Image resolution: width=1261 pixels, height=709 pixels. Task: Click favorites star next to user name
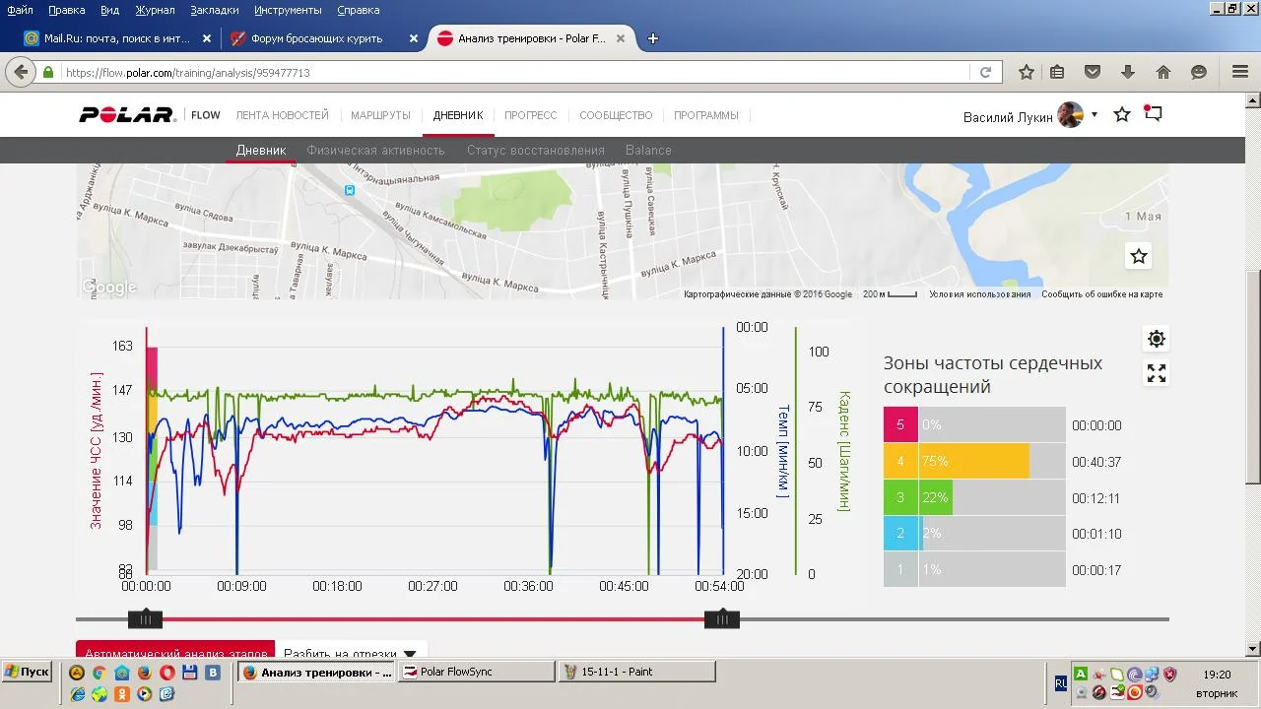(x=1121, y=114)
